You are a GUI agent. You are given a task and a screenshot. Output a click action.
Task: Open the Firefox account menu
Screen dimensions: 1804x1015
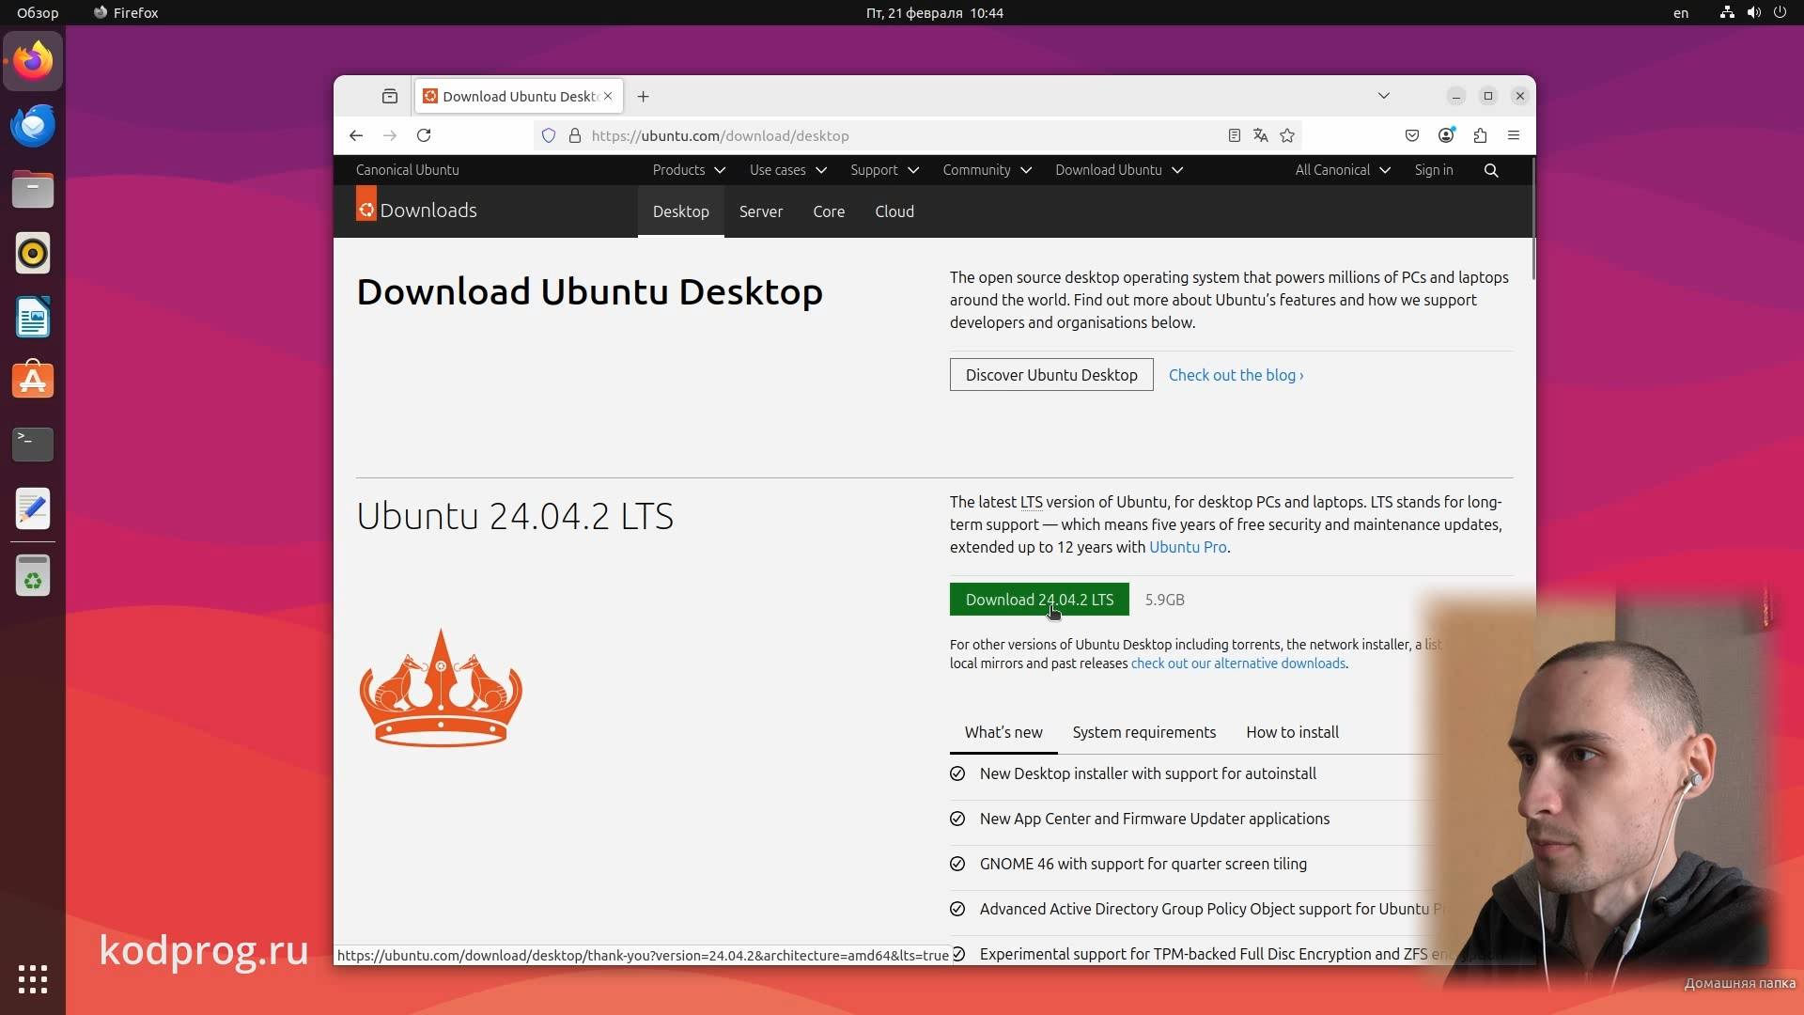click(x=1446, y=135)
